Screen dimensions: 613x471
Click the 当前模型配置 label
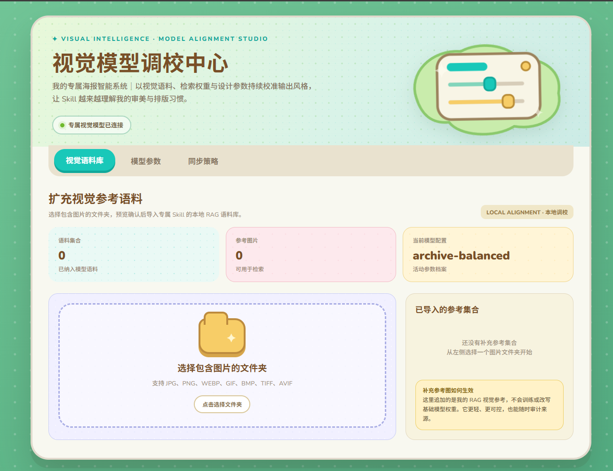pyautogui.click(x=430, y=241)
